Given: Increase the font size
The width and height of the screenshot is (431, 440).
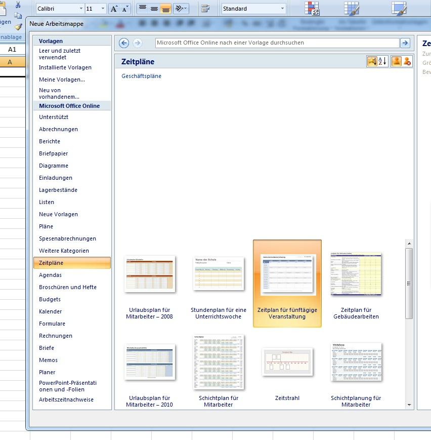Looking at the screenshot, I should pos(113,9).
